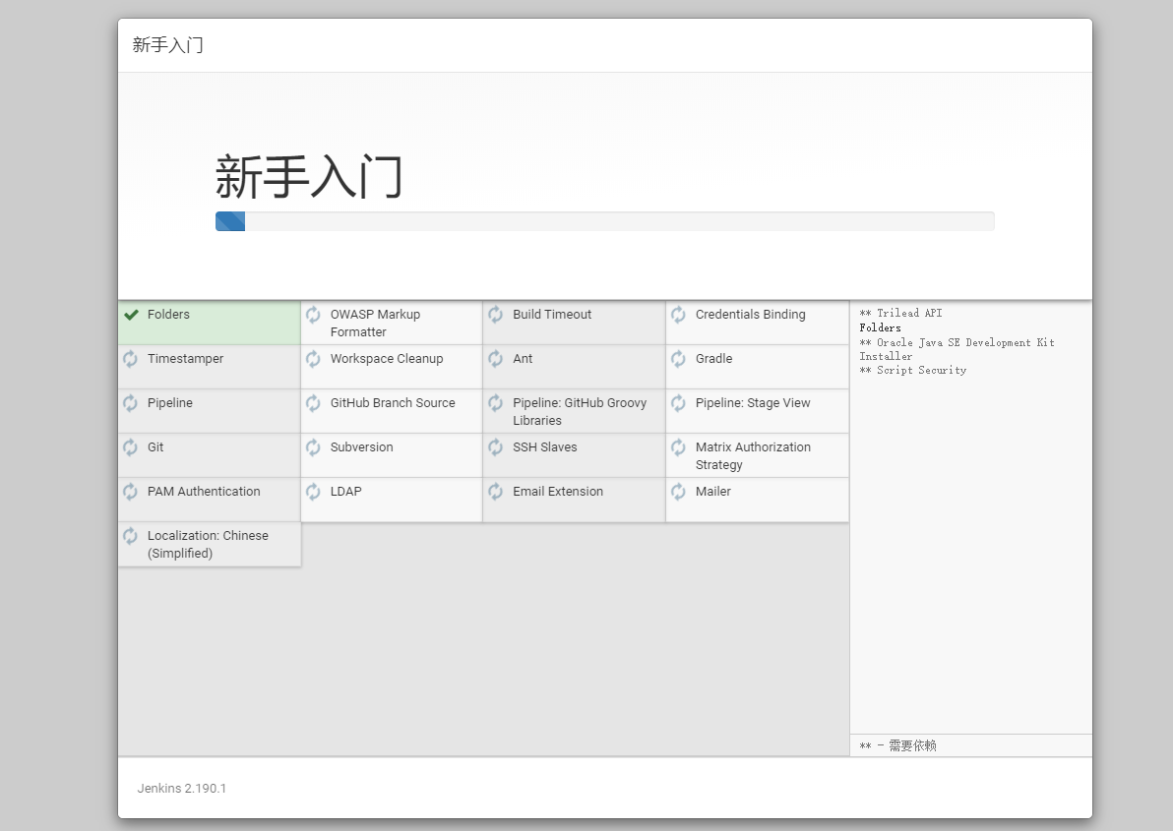Viewport: 1173px width, 831px height.
Task: Click the installation progress bar
Action: tap(604, 221)
